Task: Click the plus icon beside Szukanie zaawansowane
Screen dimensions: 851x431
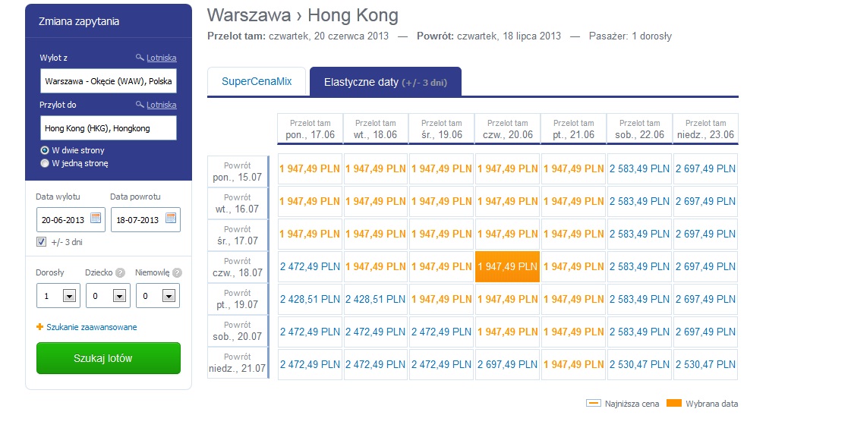Action: (39, 327)
